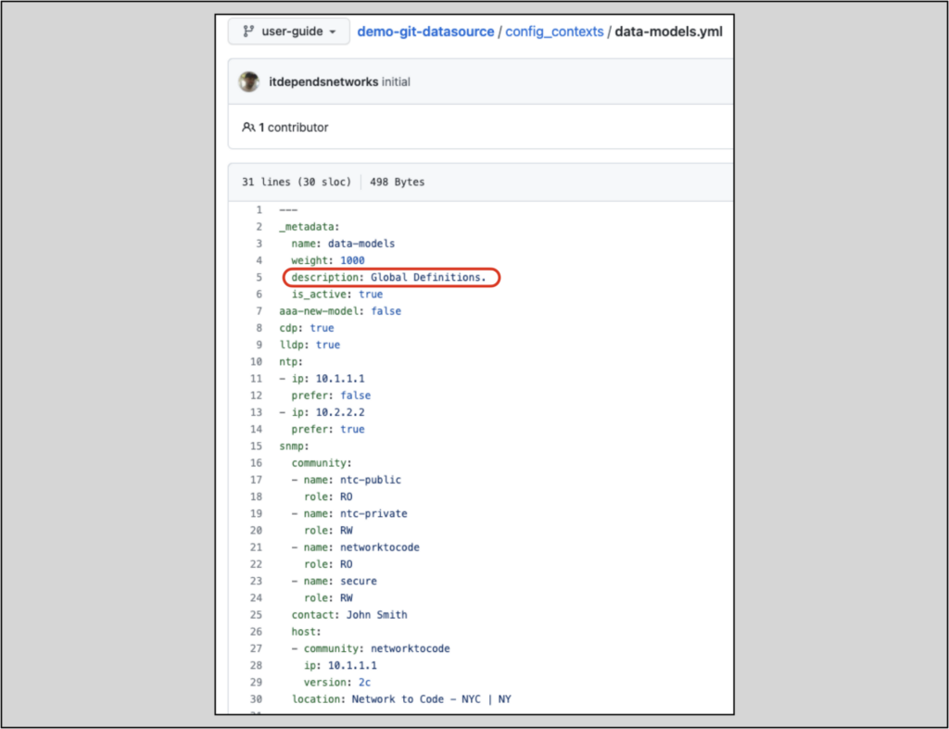Click the 'version: 2c' line
949x729 pixels.
click(337, 683)
